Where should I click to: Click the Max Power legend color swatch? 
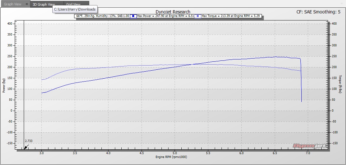coord(133,16)
